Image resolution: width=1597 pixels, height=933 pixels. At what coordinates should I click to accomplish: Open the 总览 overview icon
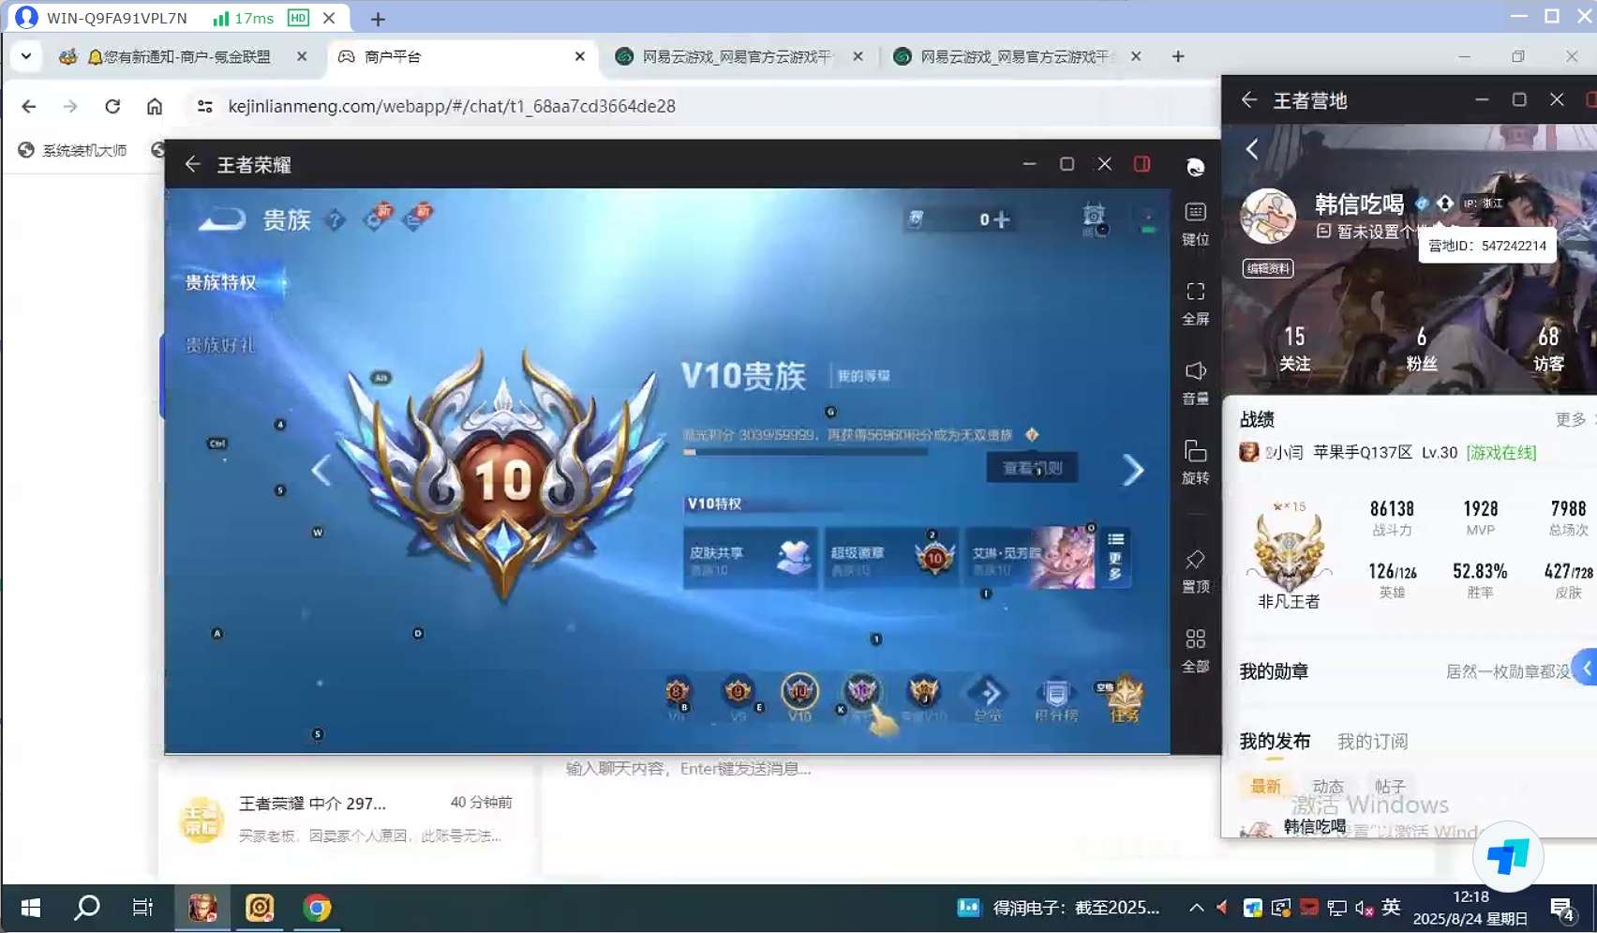[x=987, y=699]
